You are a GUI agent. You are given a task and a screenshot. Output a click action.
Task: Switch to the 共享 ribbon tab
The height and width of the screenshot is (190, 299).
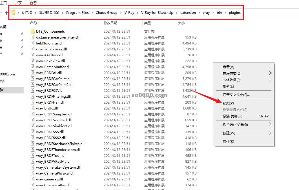tap(18, 3)
